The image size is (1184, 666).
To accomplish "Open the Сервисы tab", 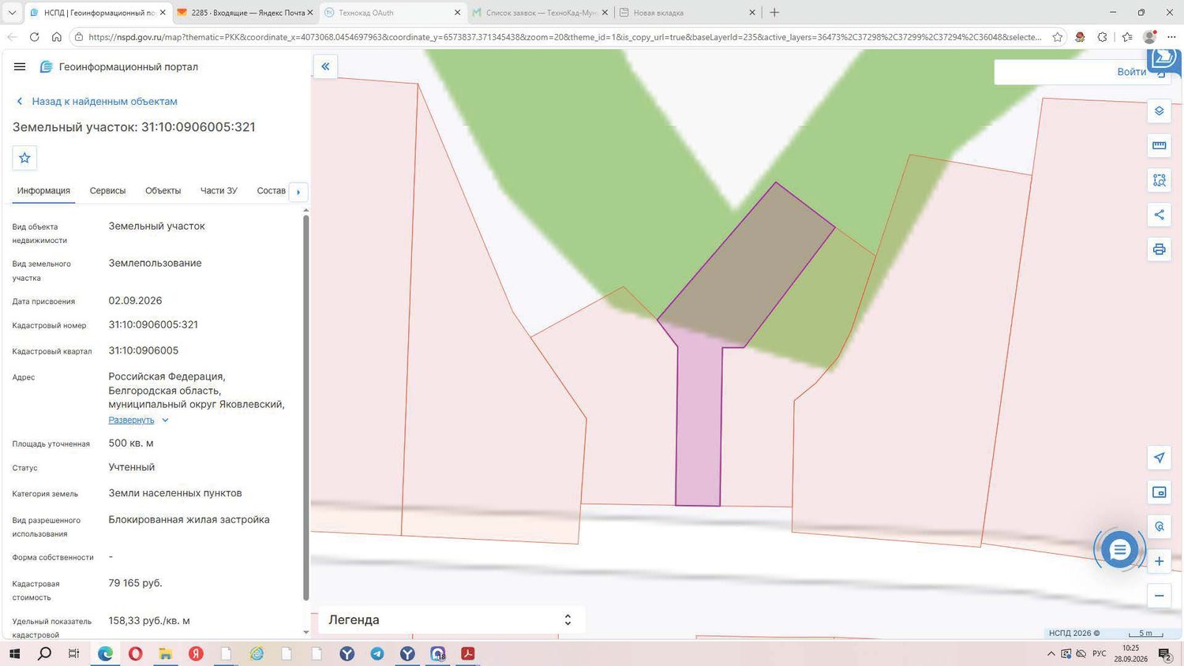I will (107, 191).
